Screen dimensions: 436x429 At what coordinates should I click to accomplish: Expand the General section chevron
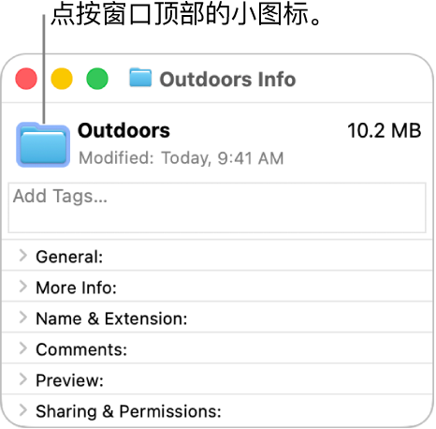[22, 256]
